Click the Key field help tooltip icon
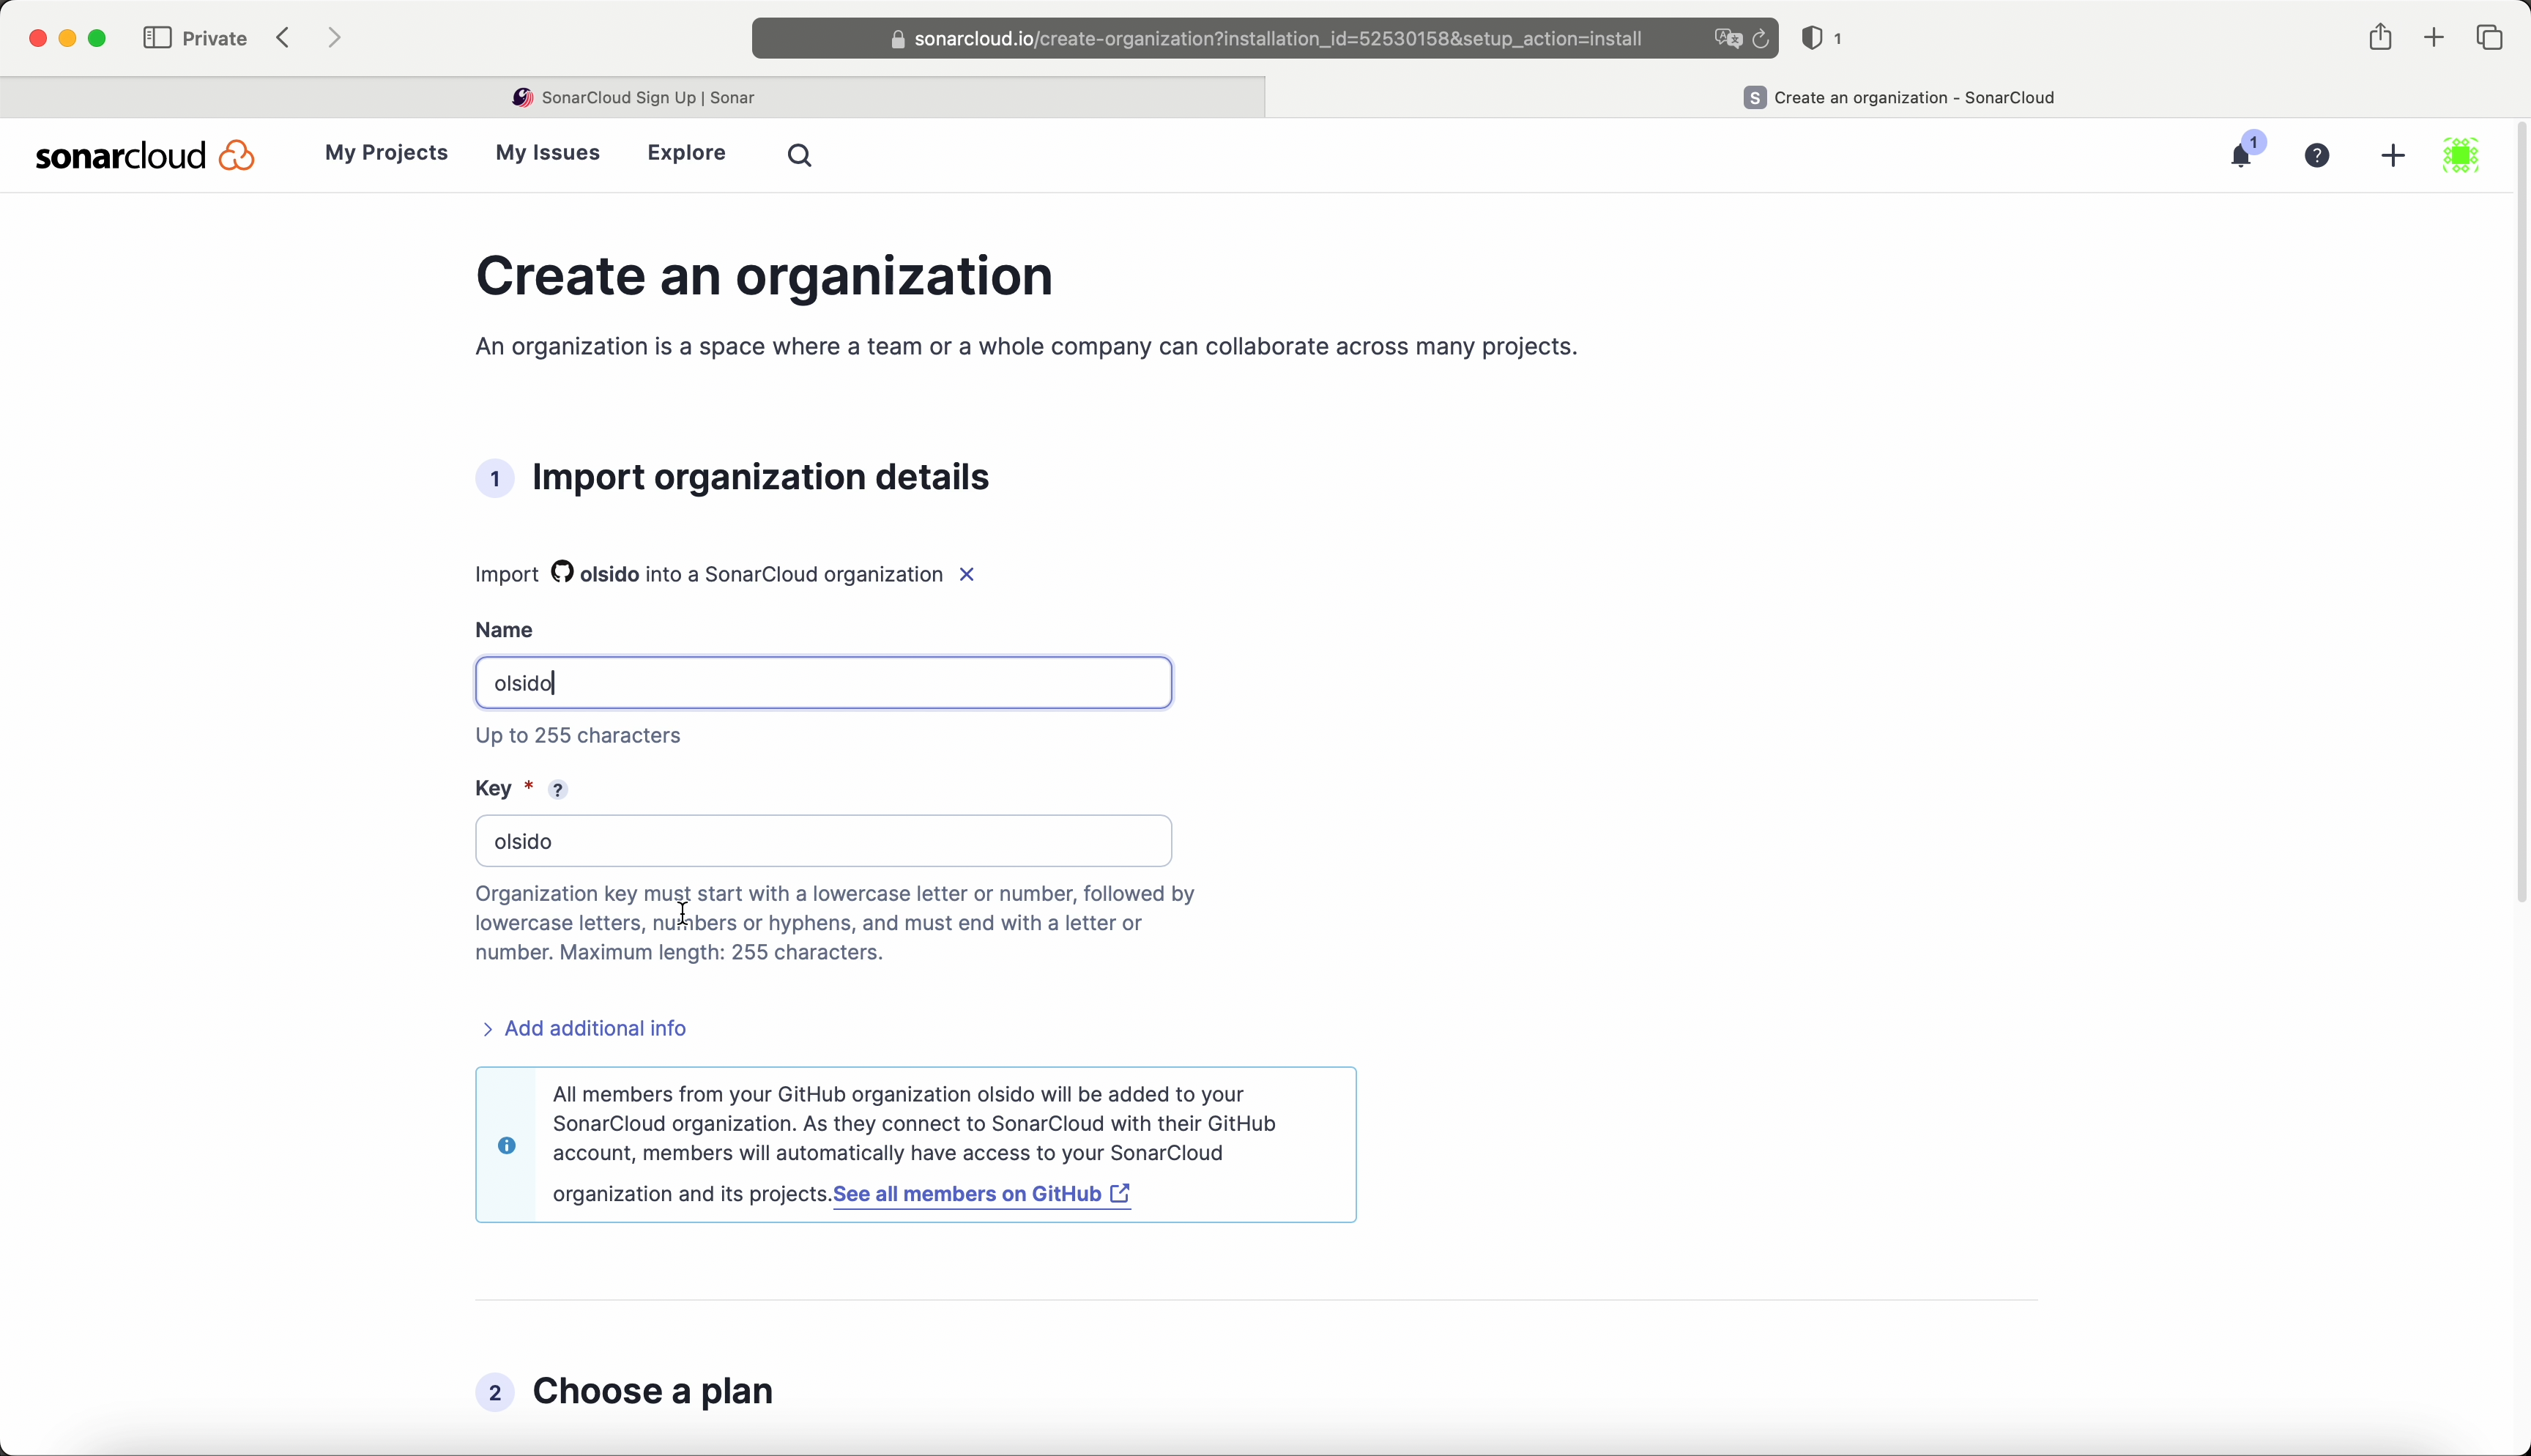 click(559, 790)
